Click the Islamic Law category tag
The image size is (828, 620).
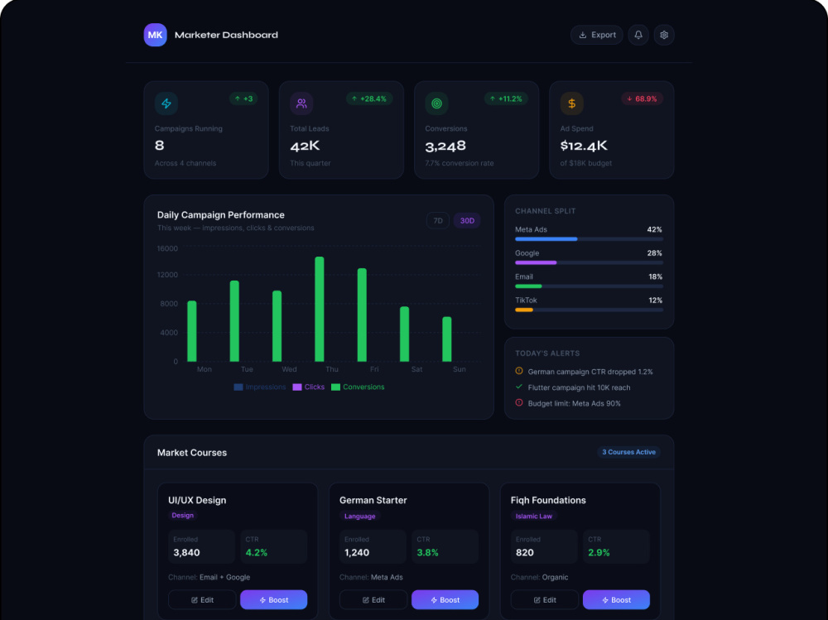tap(534, 516)
